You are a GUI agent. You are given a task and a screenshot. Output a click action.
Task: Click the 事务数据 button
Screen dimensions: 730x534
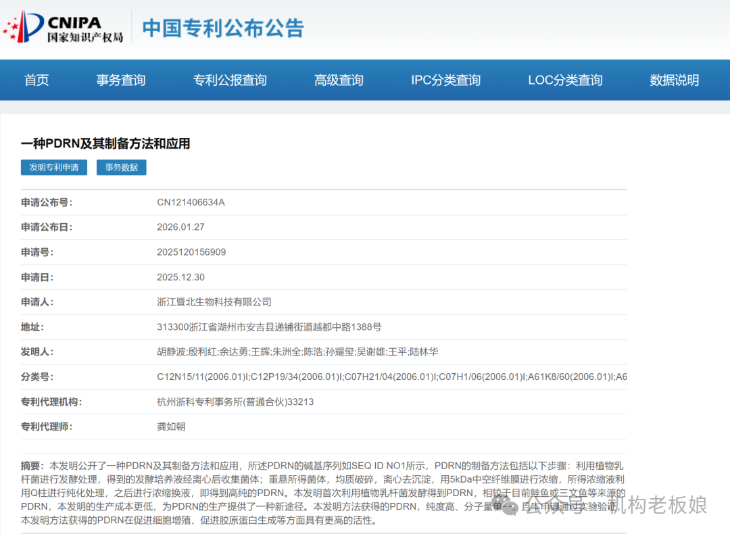tap(121, 167)
